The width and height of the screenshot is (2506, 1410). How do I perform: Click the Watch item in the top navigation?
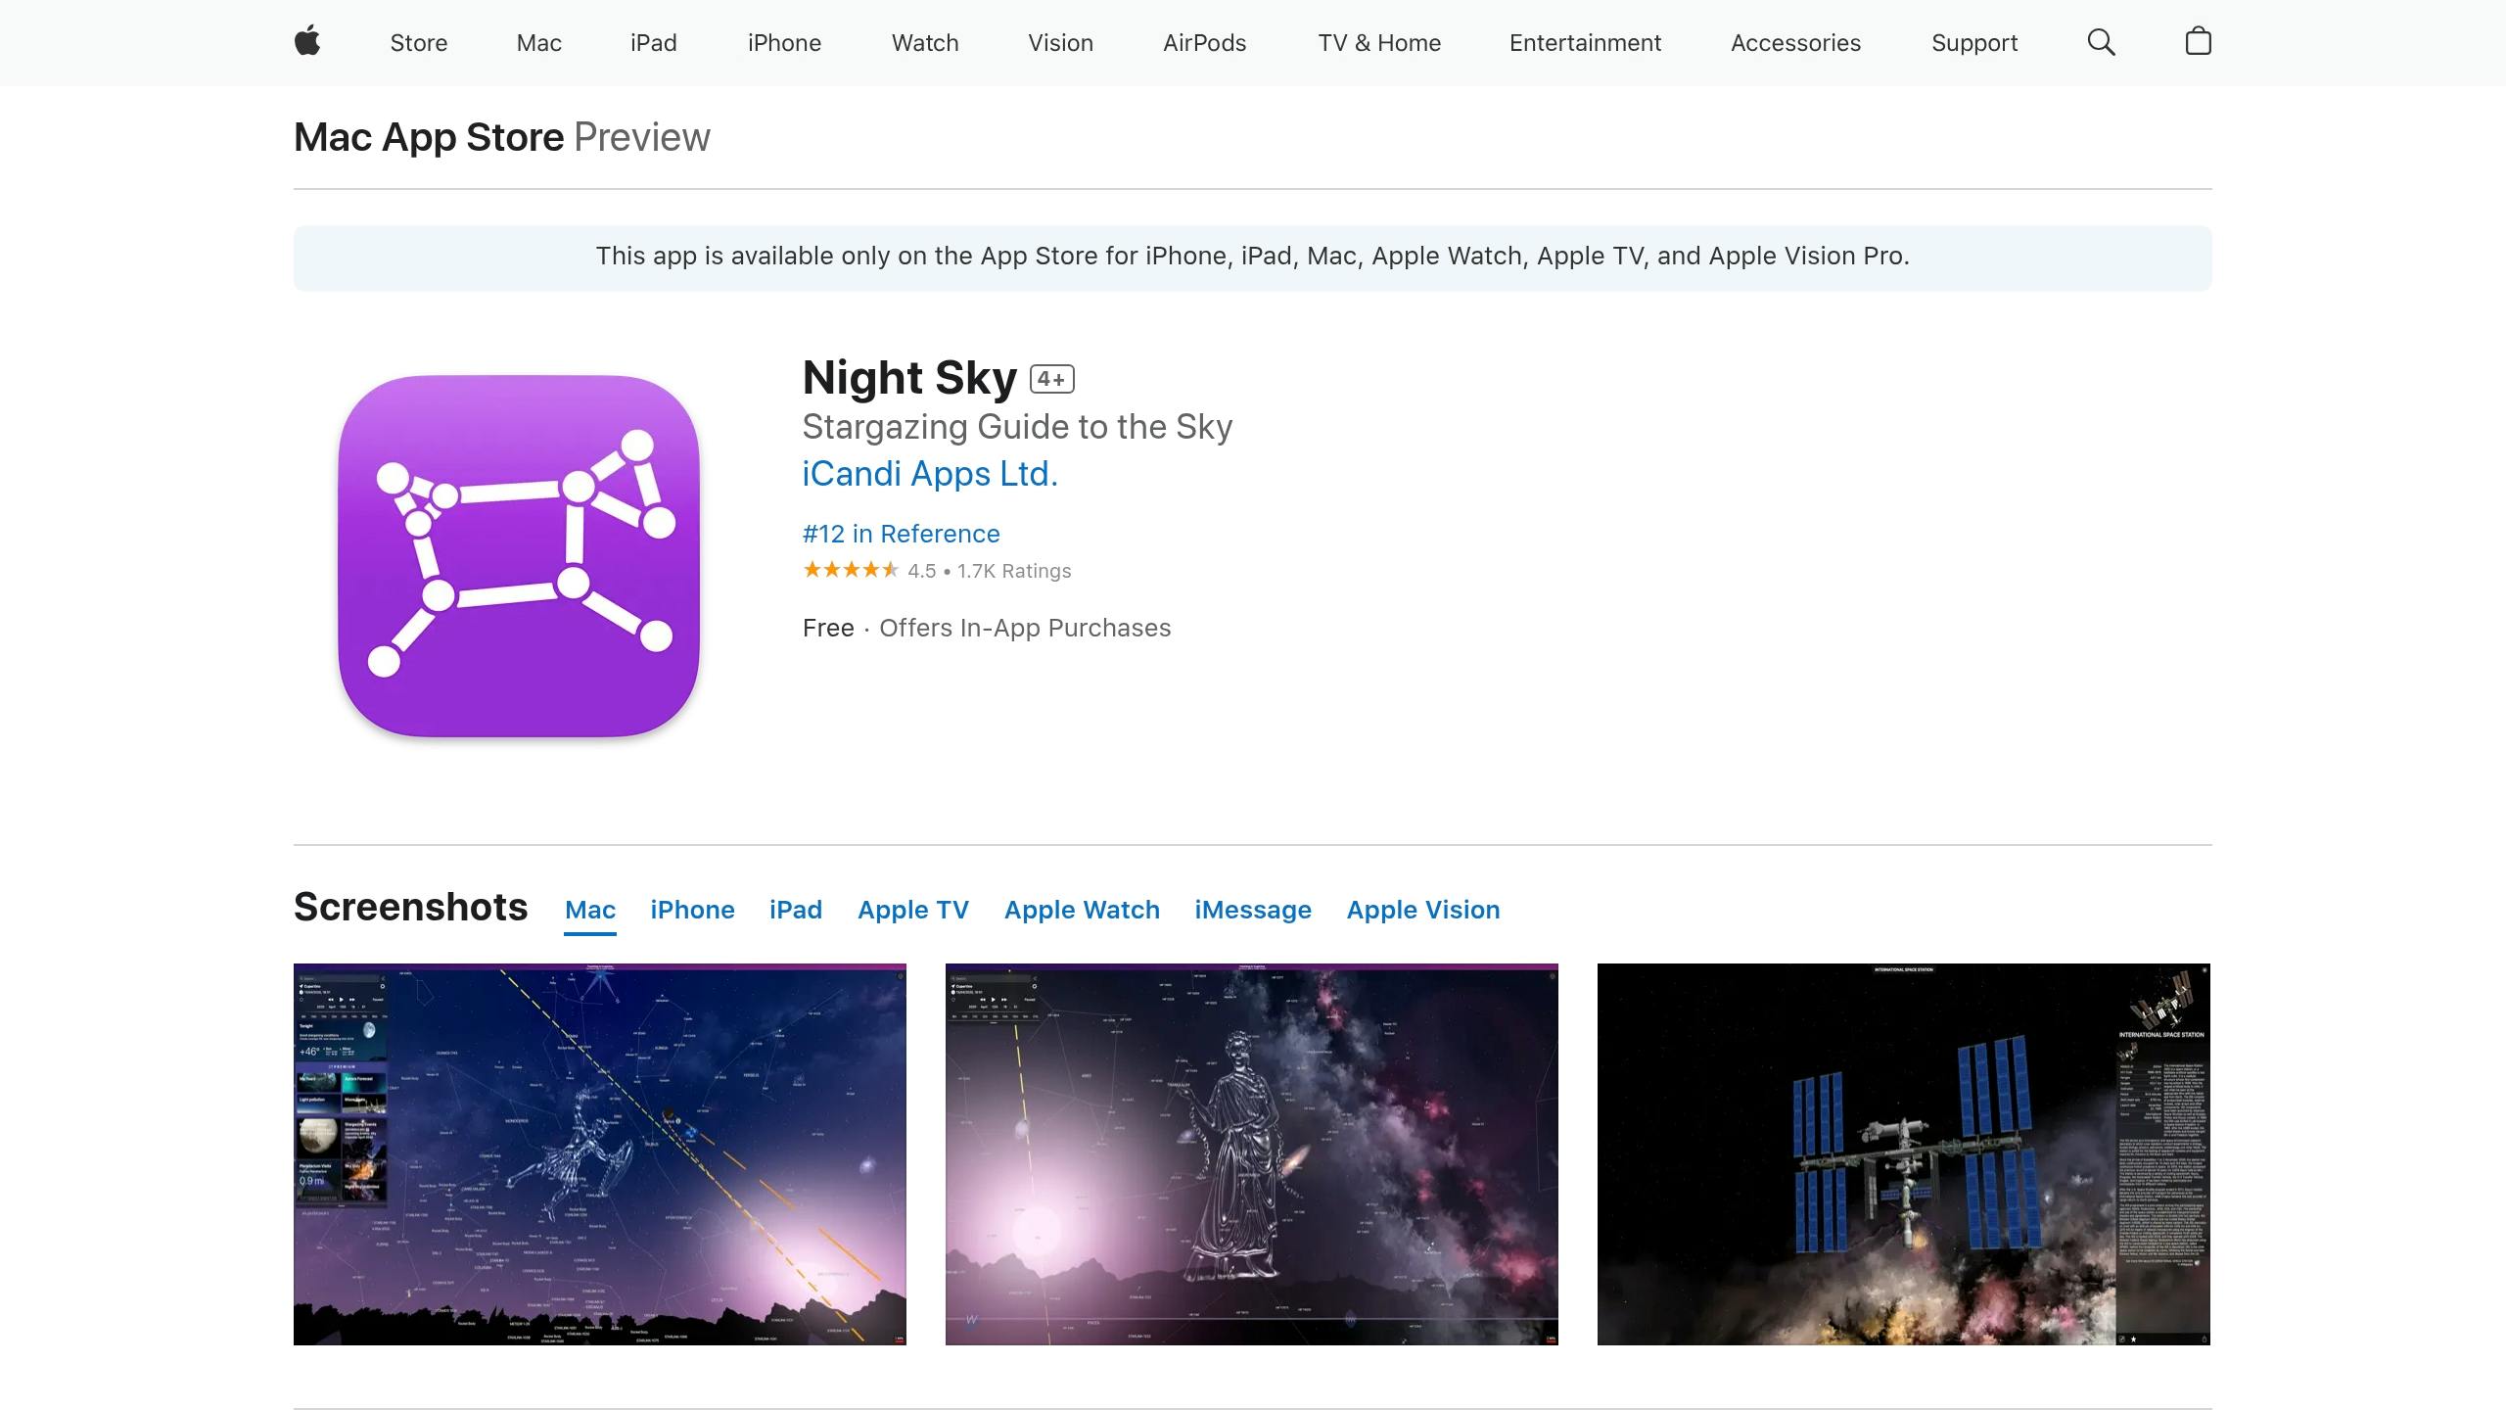[924, 43]
